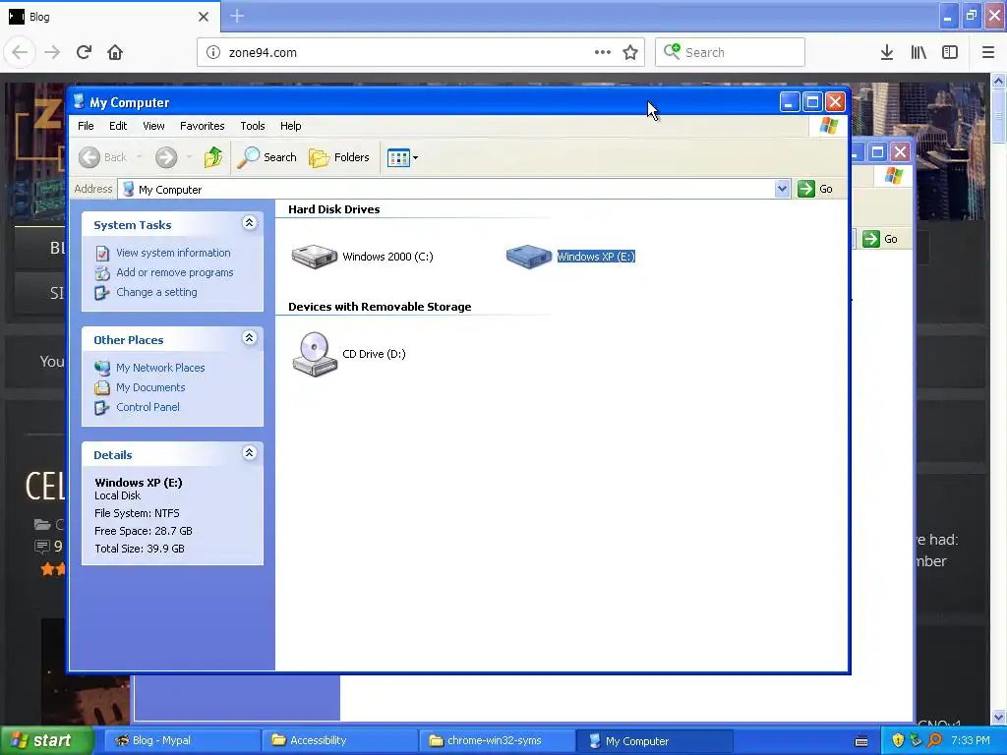This screenshot has height=755, width=1007.
Task: Open My Documents link
Action: point(150,387)
